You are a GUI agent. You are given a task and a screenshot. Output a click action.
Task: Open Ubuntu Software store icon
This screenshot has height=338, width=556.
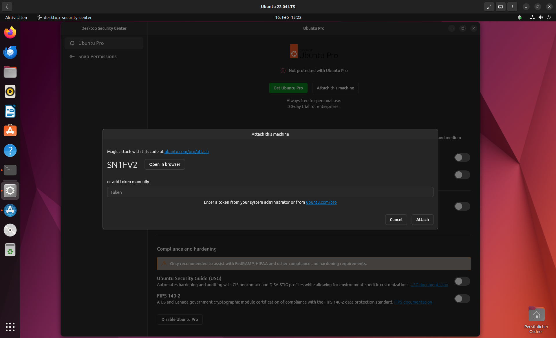10,131
